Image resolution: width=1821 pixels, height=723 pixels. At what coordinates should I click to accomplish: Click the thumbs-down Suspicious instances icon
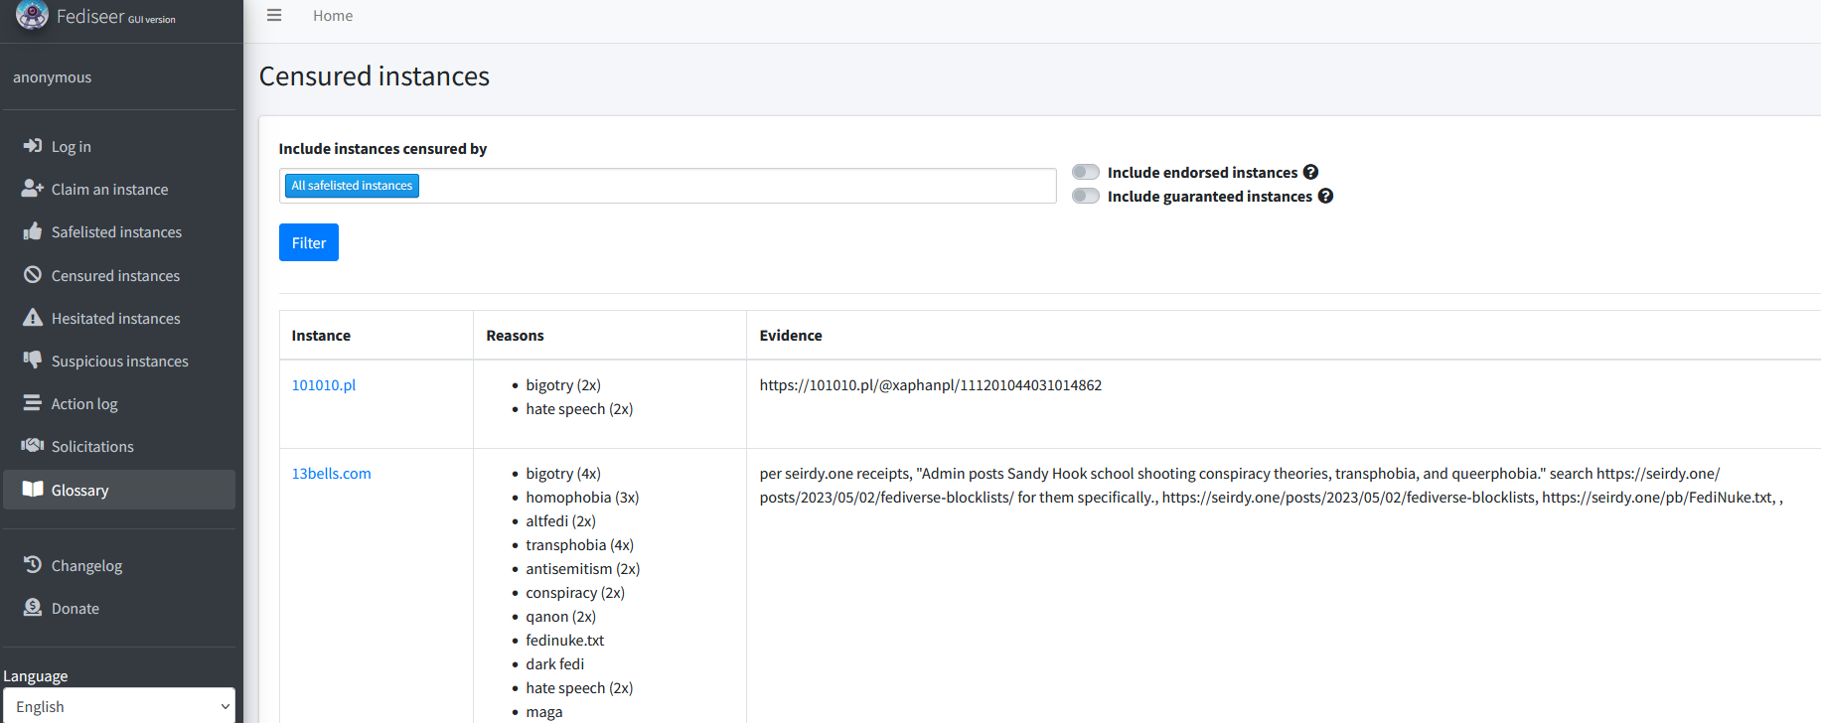(33, 361)
